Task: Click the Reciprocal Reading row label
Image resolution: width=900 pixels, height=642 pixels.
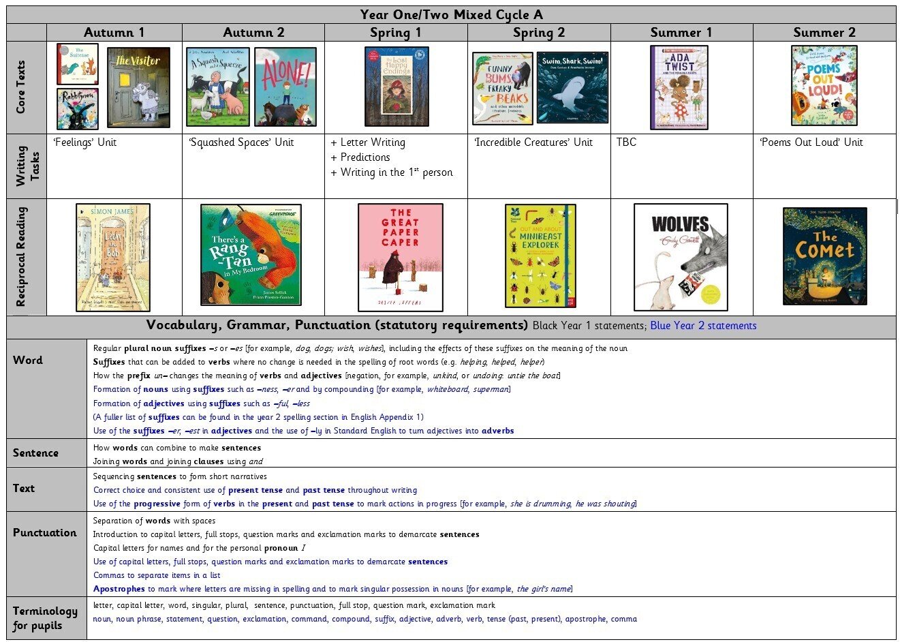Action: point(21,257)
